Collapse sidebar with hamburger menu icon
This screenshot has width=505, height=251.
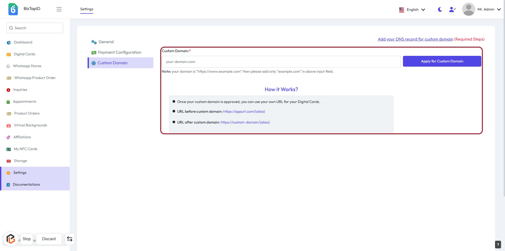pos(59,9)
